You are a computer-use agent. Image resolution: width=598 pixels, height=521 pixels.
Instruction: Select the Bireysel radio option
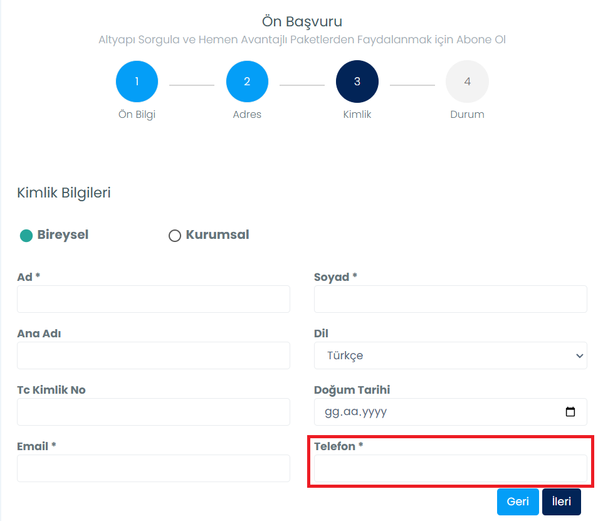tap(26, 235)
